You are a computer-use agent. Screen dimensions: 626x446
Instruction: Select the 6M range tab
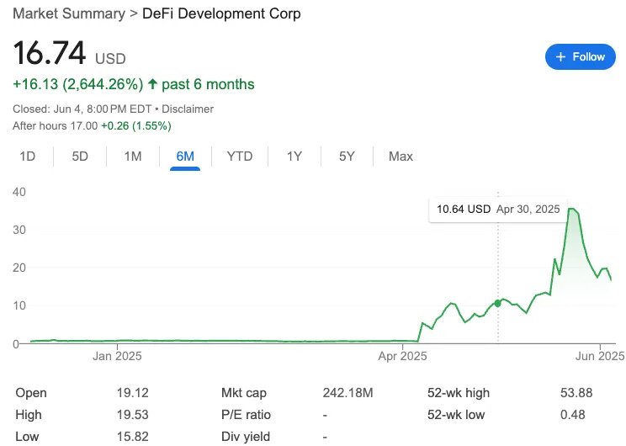click(x=185, y=157)
